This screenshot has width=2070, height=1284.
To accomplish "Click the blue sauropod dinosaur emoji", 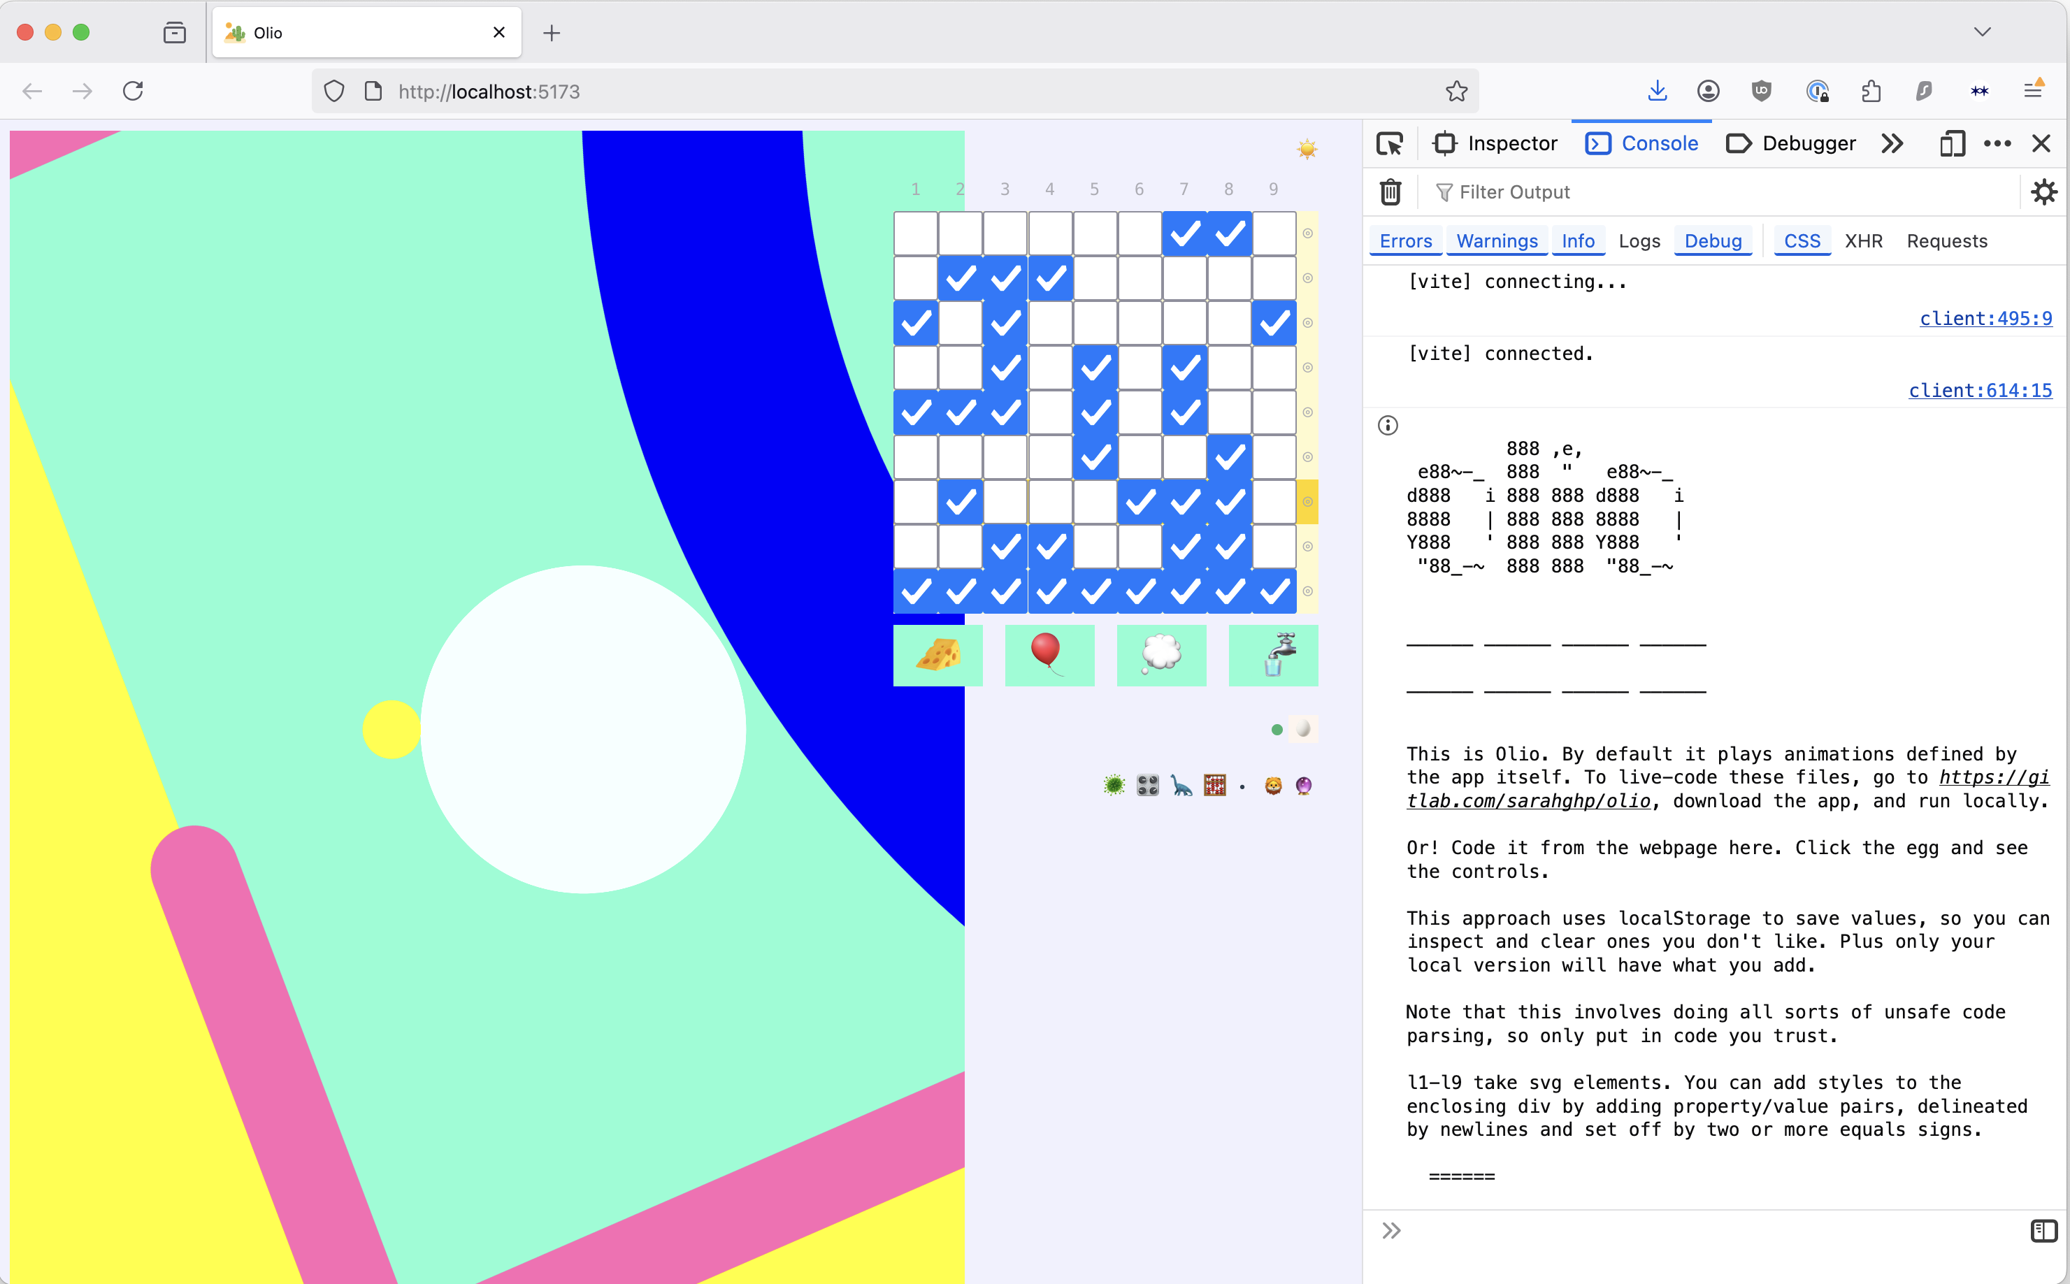I will pyautogui.click(x=1181, y=786).
